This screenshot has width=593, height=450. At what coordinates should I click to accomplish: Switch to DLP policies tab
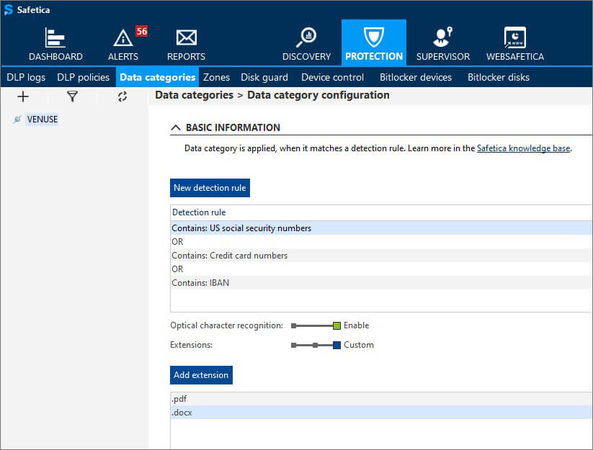pyautogui.click(x=83, y=77)
